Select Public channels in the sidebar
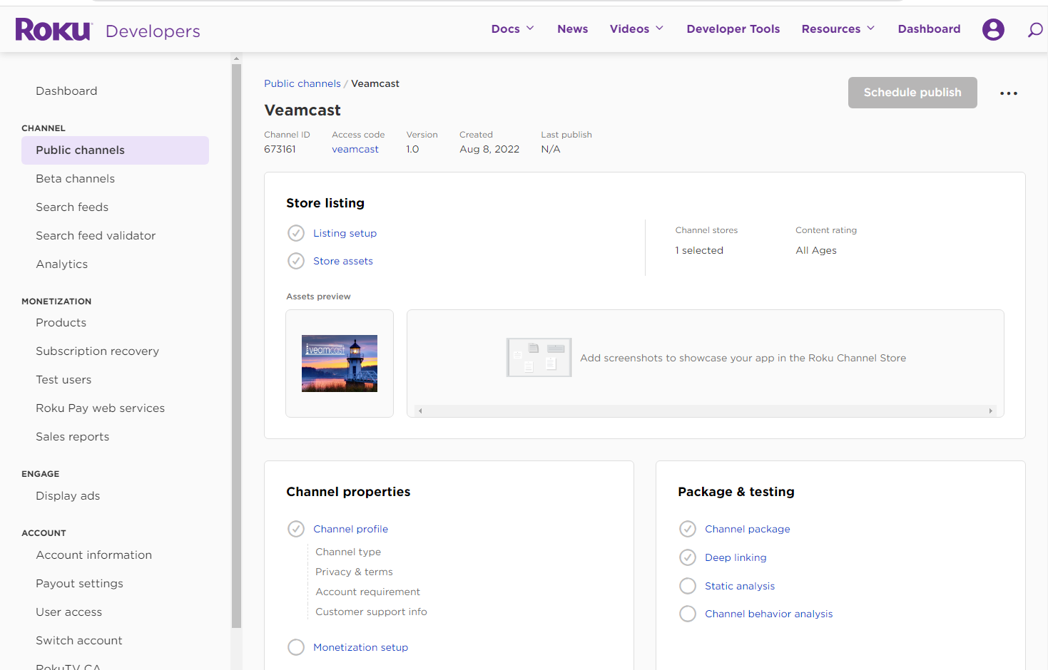 pyautogui.click(x=115, y=150)
